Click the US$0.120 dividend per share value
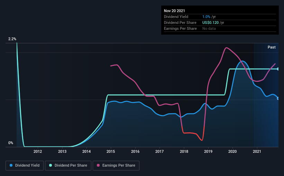Viewport: 284px width, 176px height. 210,23
